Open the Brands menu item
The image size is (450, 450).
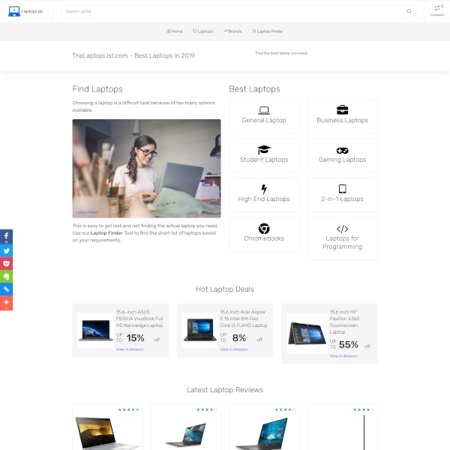[232, 31]
